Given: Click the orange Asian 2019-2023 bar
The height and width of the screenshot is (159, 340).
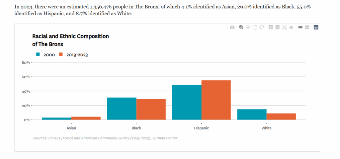Looking at the screenshot, I should pos(86,118).
